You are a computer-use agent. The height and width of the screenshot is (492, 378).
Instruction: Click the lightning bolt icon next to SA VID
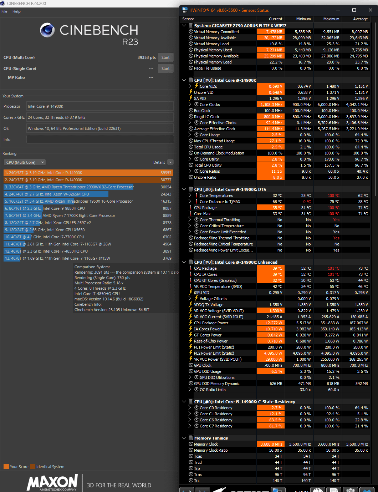click(191, 98)
